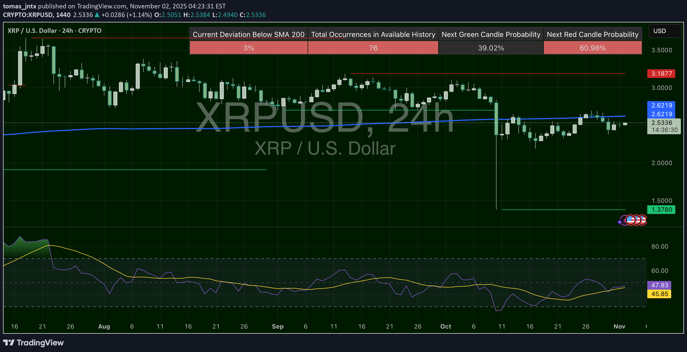Click the purple sparkle star icon
Screen dimensions: 687x352
coord(620,222)
